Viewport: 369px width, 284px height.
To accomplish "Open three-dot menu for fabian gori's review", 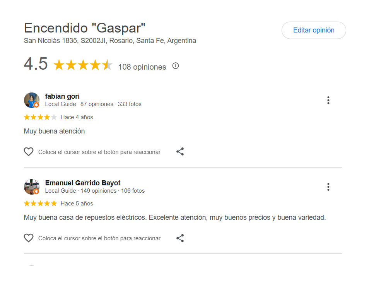I will point(328,101).
